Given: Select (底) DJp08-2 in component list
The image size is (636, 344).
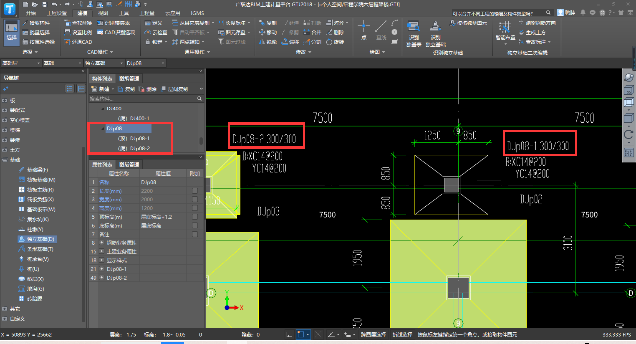Looking at the screenshot, I should (x=134, y=148).
